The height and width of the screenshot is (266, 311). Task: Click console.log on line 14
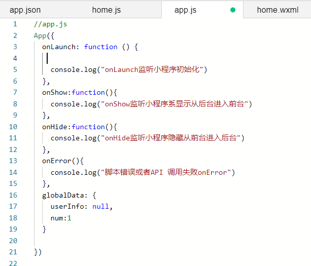point(74,172)
